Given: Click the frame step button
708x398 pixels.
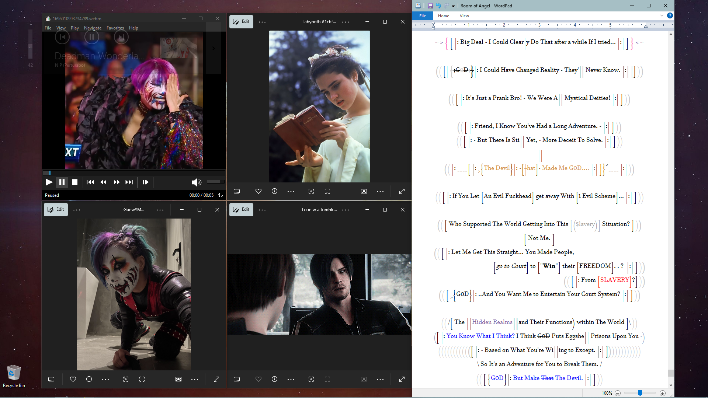Looking at the screenshot, I should tap(145, 182).
